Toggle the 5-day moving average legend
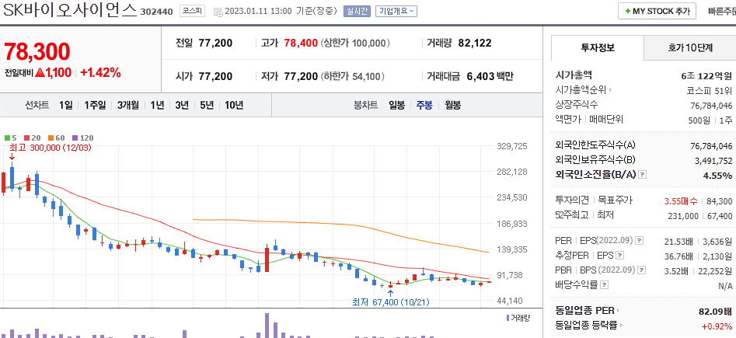 pos(11,138)
